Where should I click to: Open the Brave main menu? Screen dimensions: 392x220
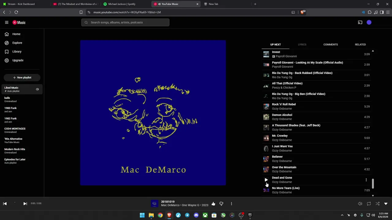tap(388, 12)
